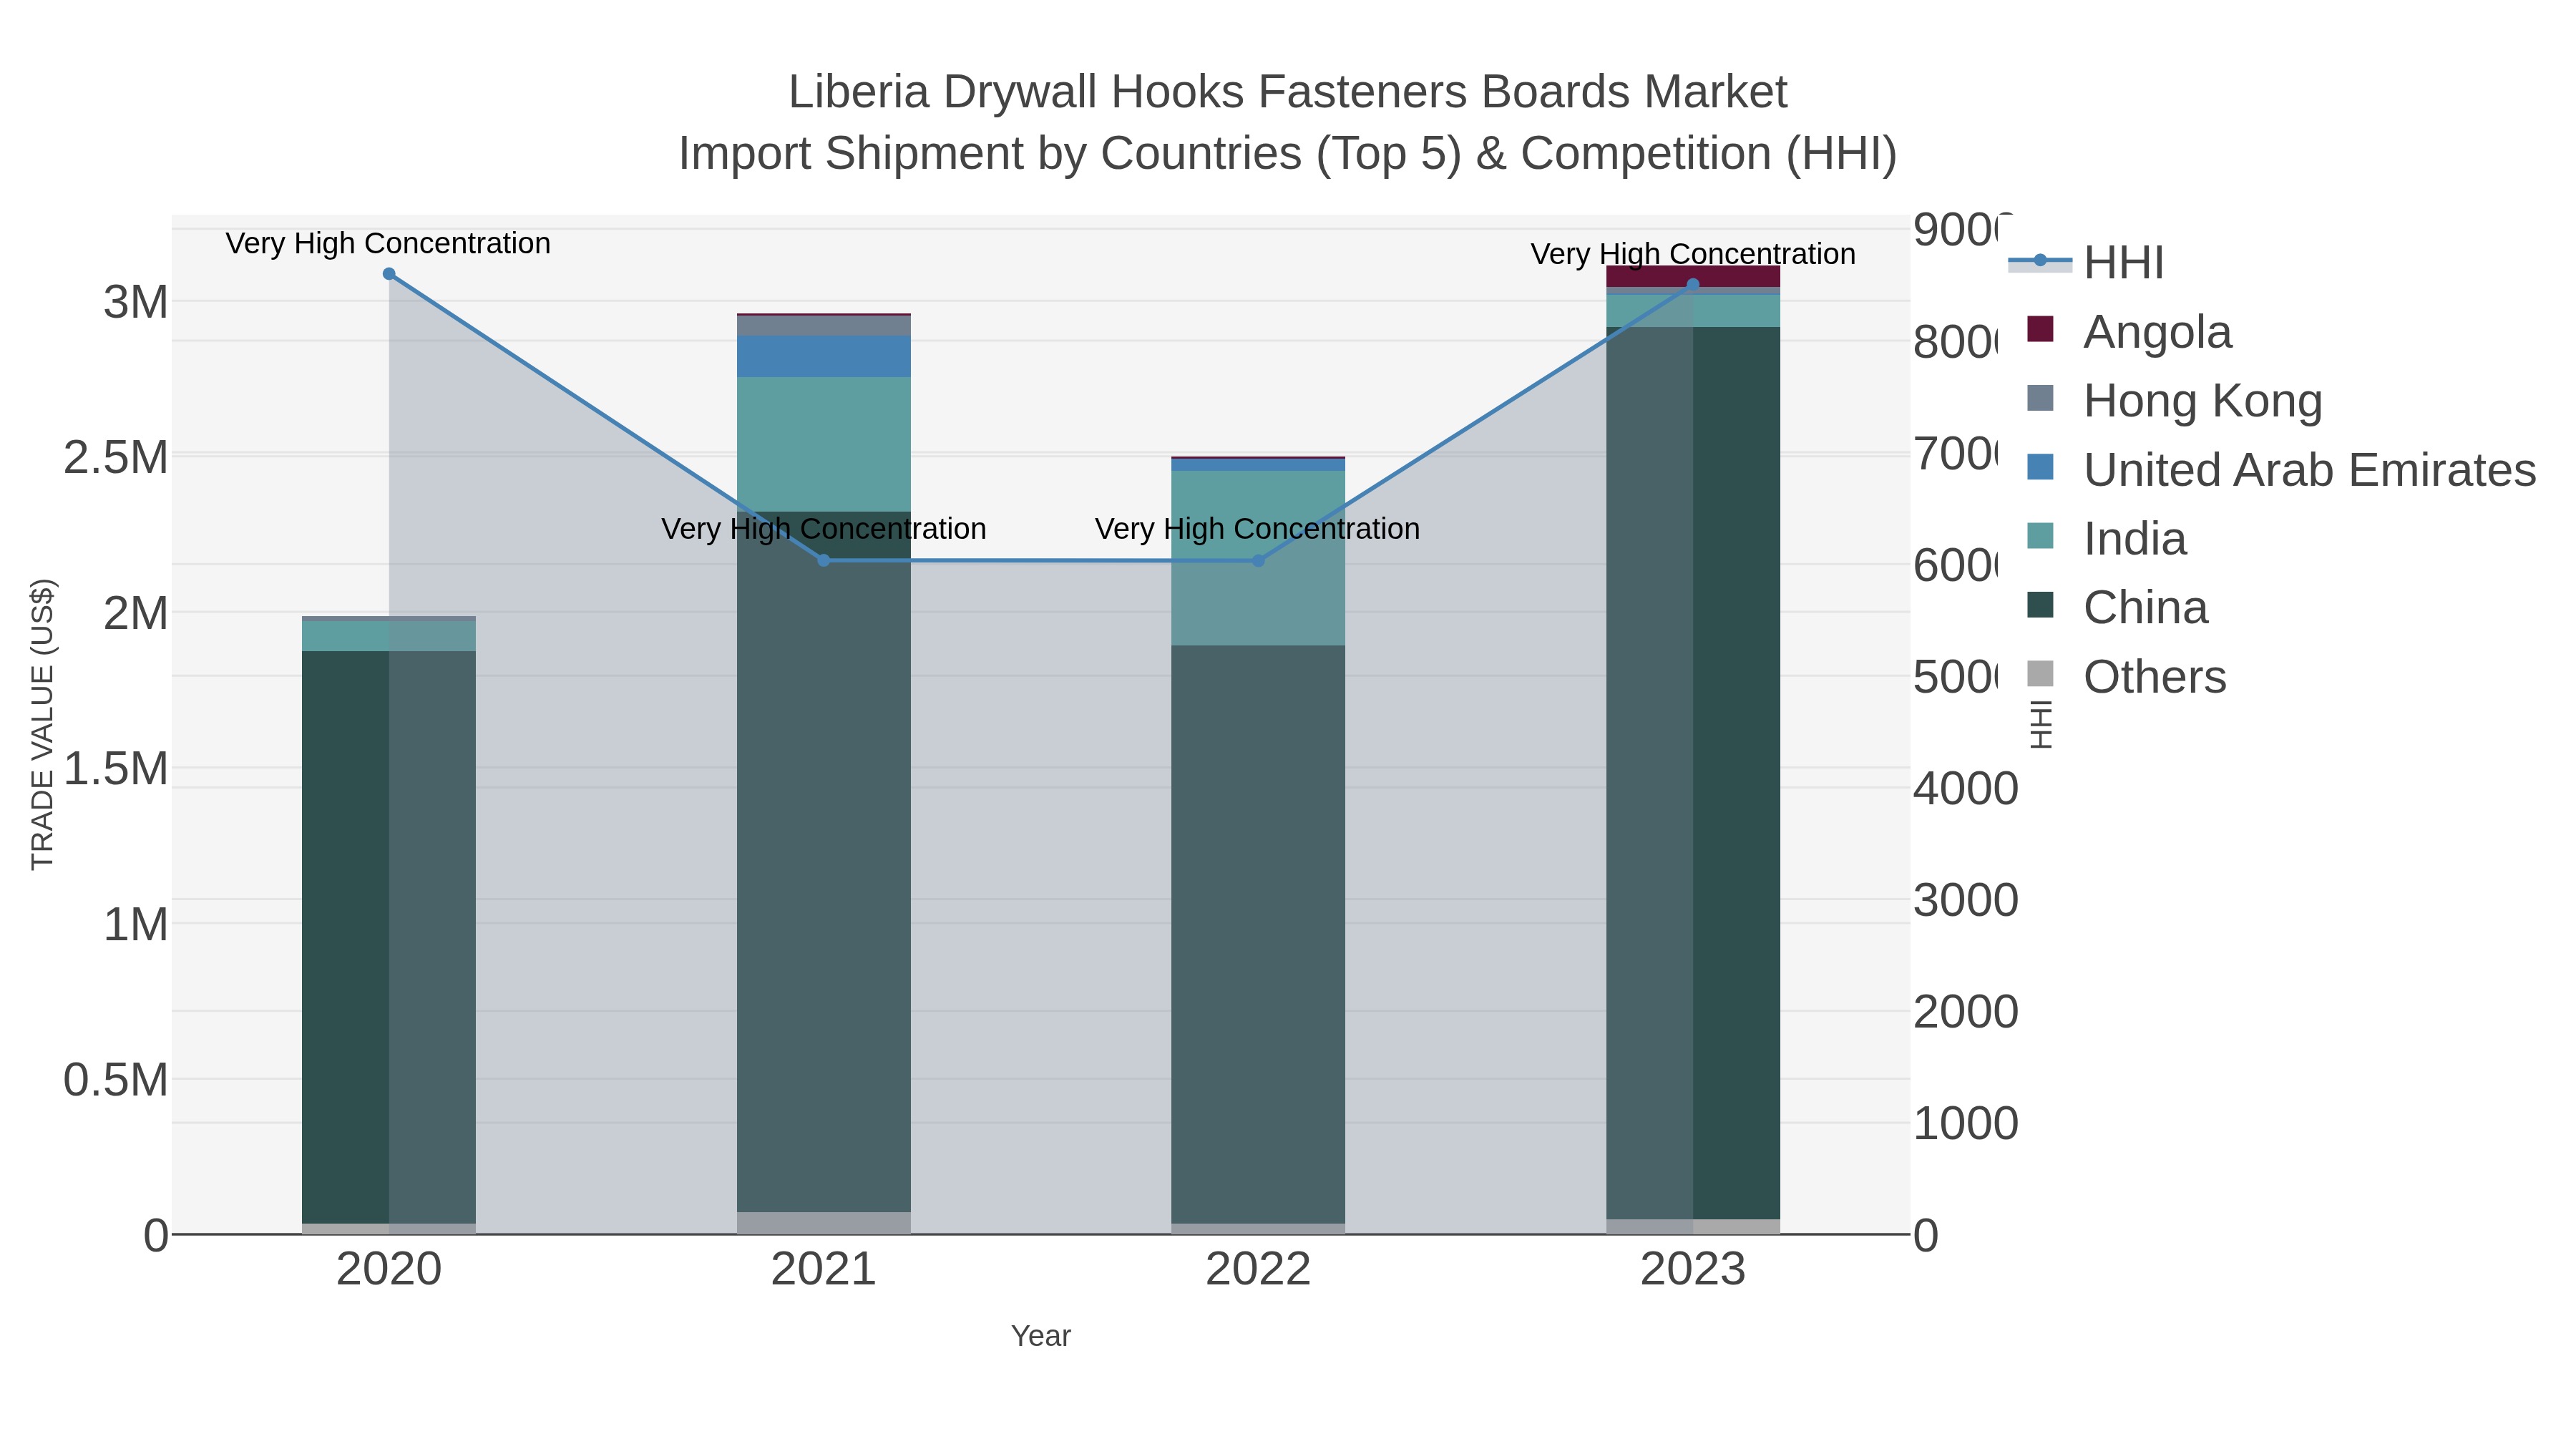Screen dimensions: 2576x1449
Task: Click the 1000 HHI axis tick label
Action: click(1966, 1124)
